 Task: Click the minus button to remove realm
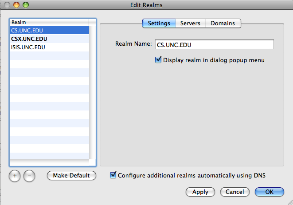coord(29,176)
